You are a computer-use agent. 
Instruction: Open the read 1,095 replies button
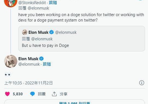75,102
